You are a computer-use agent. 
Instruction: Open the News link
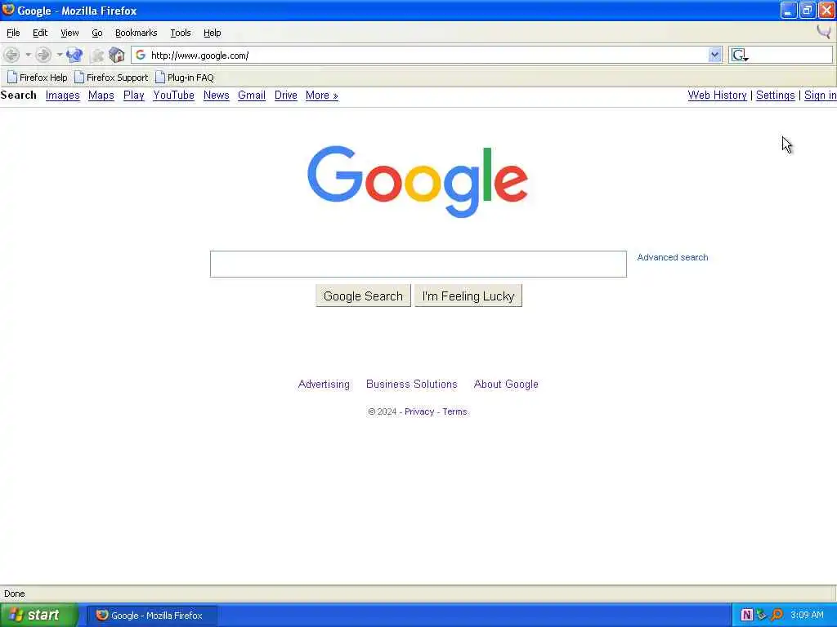(x=216, y=95)
